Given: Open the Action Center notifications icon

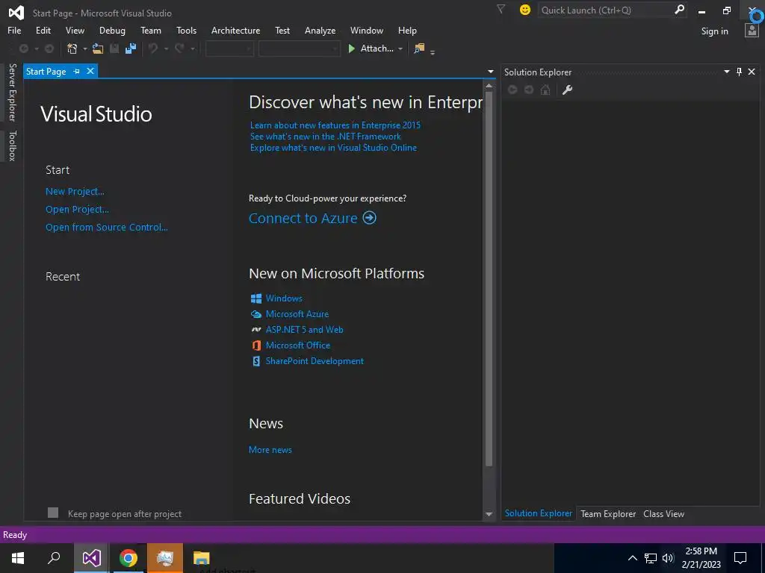Looking at the screenshot, I should 740,558.
